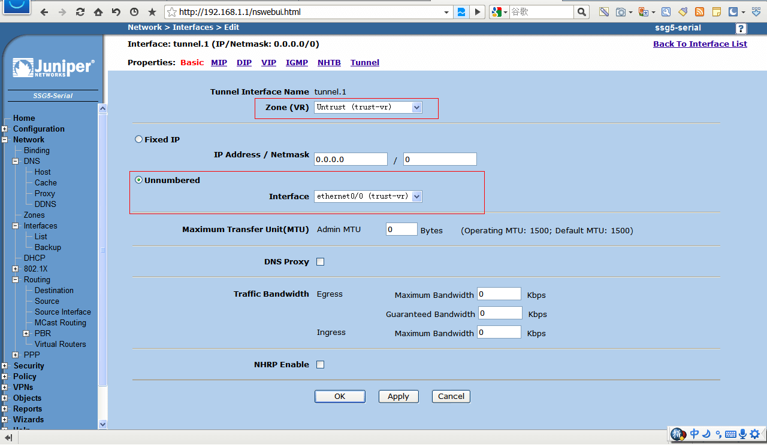
Task: Click the sidebar scrollbar down arrow
Action: point(102,424)
